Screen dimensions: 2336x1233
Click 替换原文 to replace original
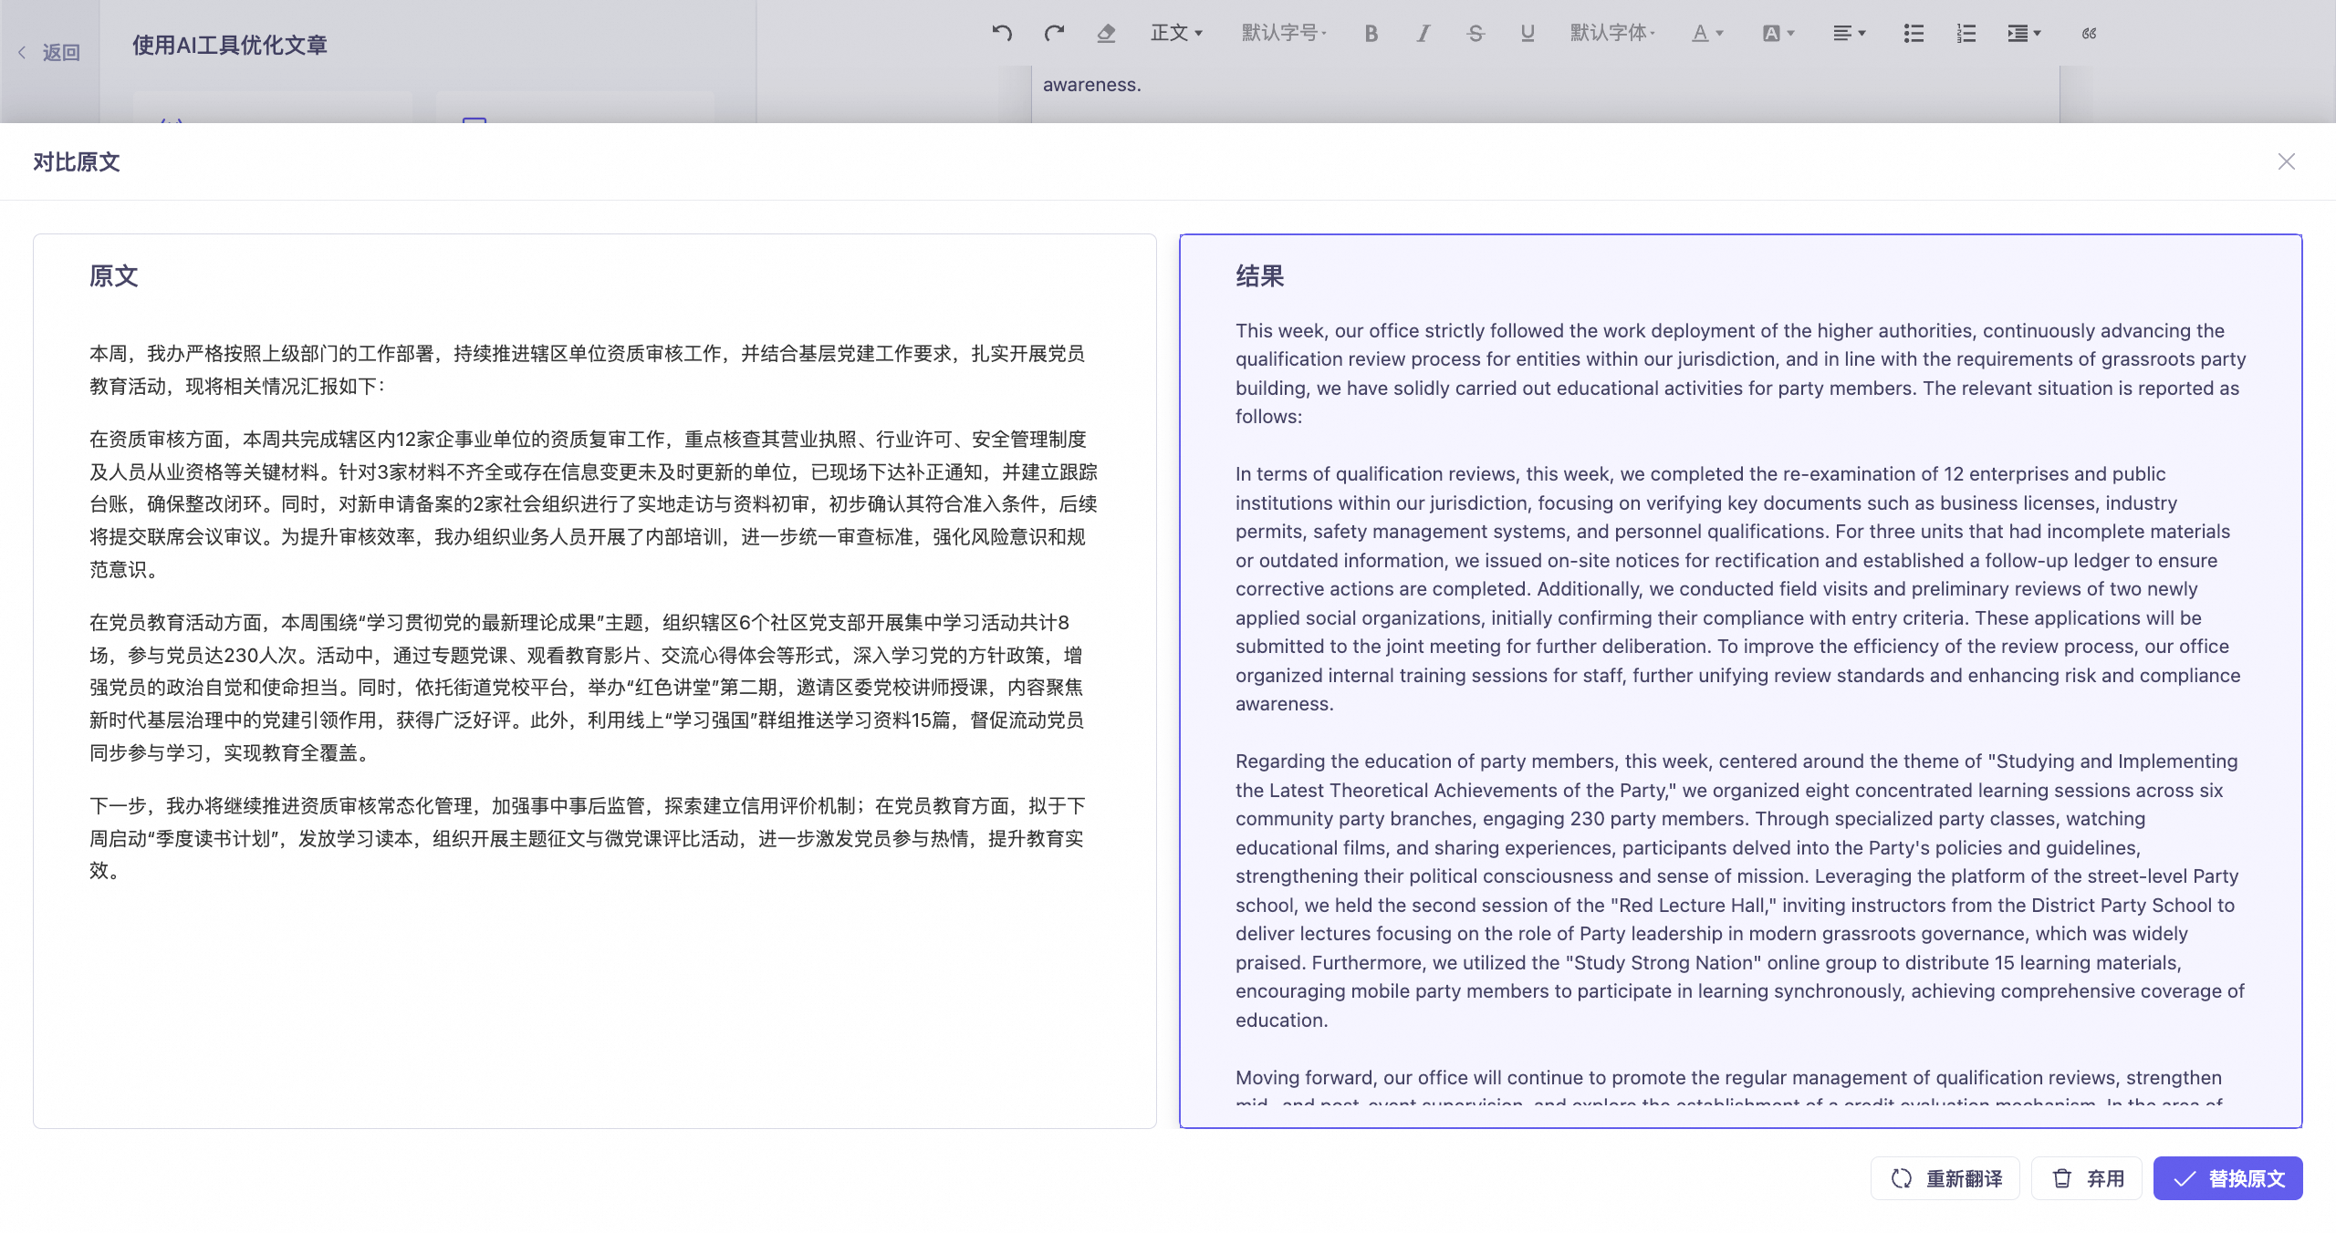pos(2227,1178)
